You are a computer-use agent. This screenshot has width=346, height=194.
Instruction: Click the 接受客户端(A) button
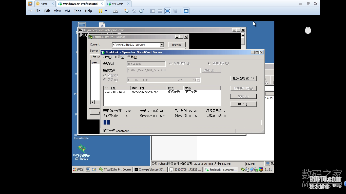[243, 88]
